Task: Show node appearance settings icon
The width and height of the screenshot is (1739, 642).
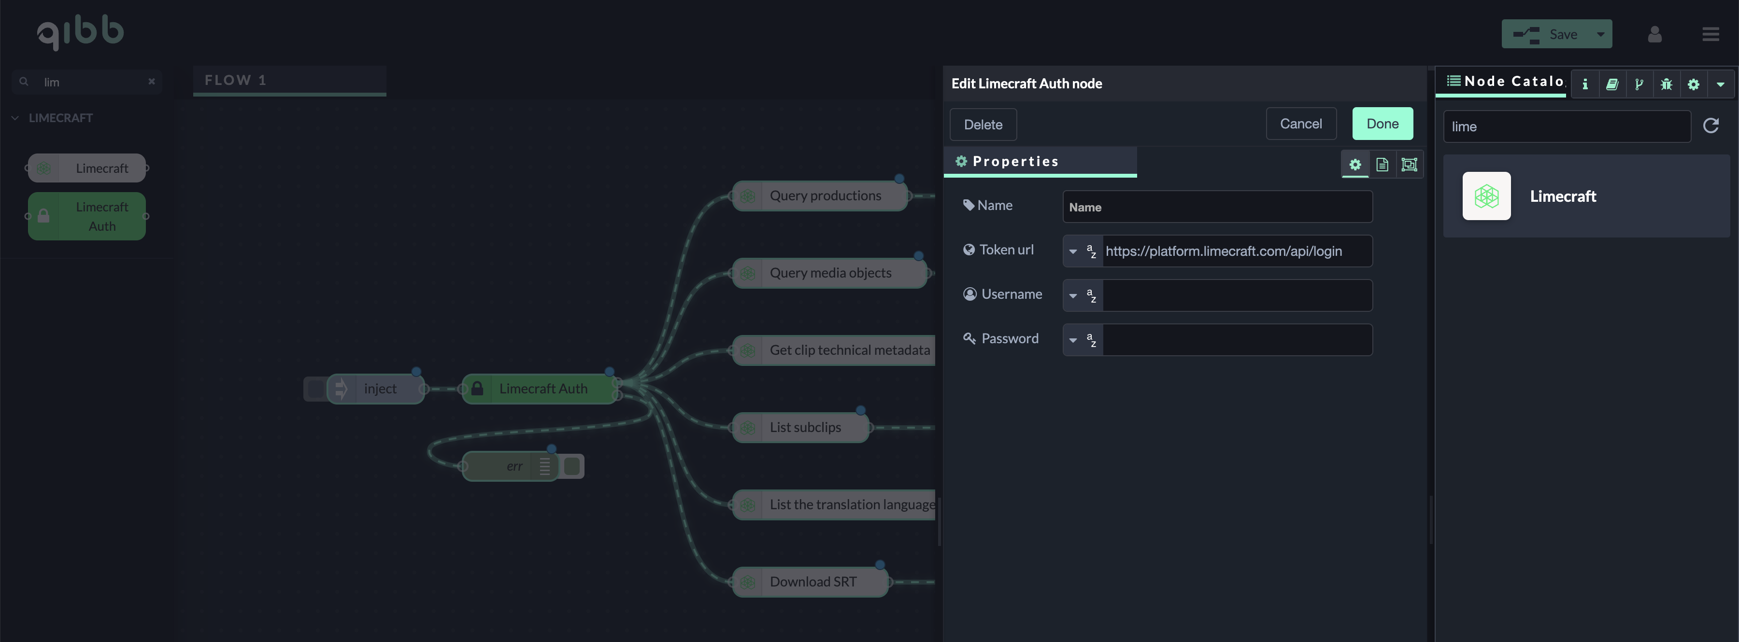Action: click(x=1409, y=165)
